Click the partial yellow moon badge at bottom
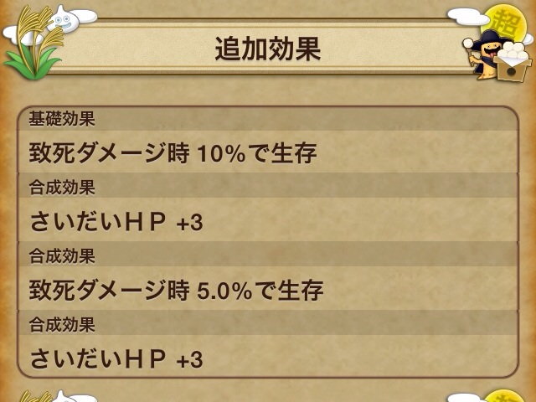536x402 pixels. click(x=504, y=395)
